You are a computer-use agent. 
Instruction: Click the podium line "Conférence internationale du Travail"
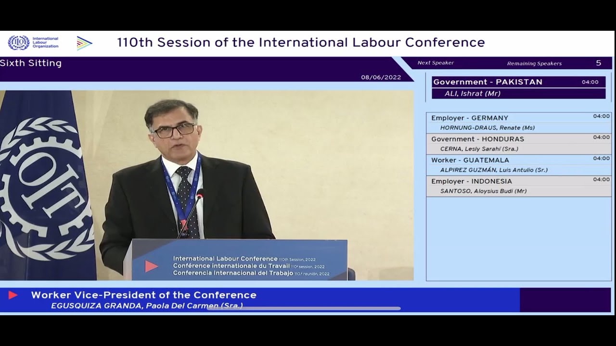[231, 266]
